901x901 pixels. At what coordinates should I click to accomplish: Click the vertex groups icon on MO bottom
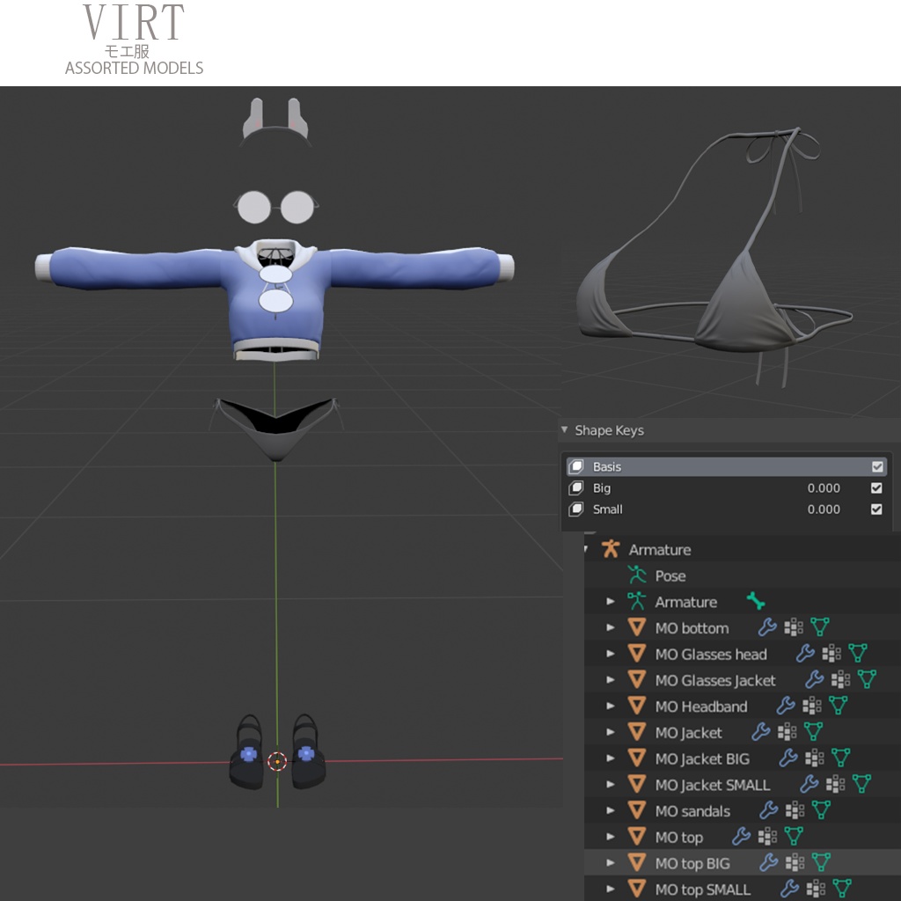point(794,626)
